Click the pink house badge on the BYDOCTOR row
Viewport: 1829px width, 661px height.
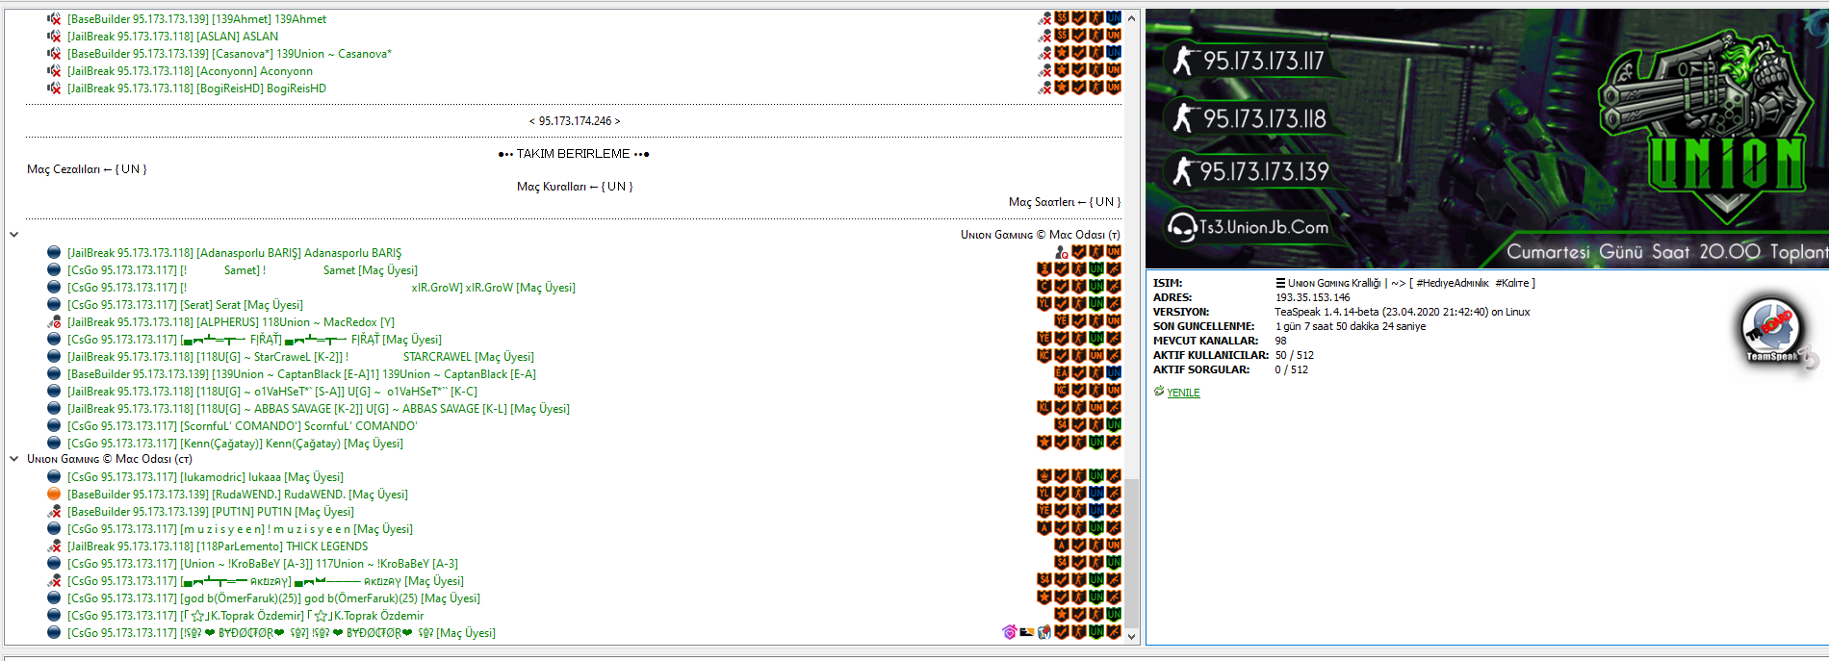pyautogui.click(x=1009, y=632)
